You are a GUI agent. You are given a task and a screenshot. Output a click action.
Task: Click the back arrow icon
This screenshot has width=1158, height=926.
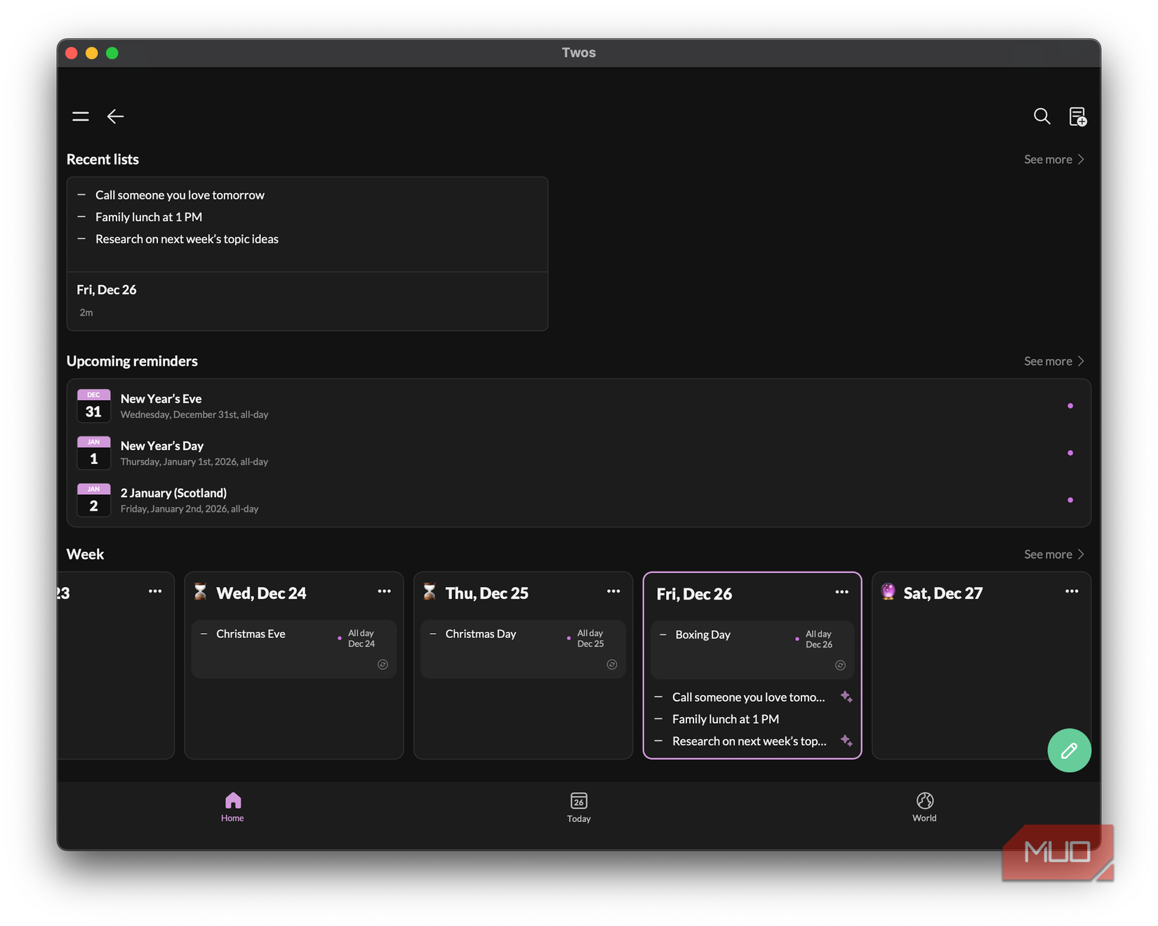coord(115,117)
